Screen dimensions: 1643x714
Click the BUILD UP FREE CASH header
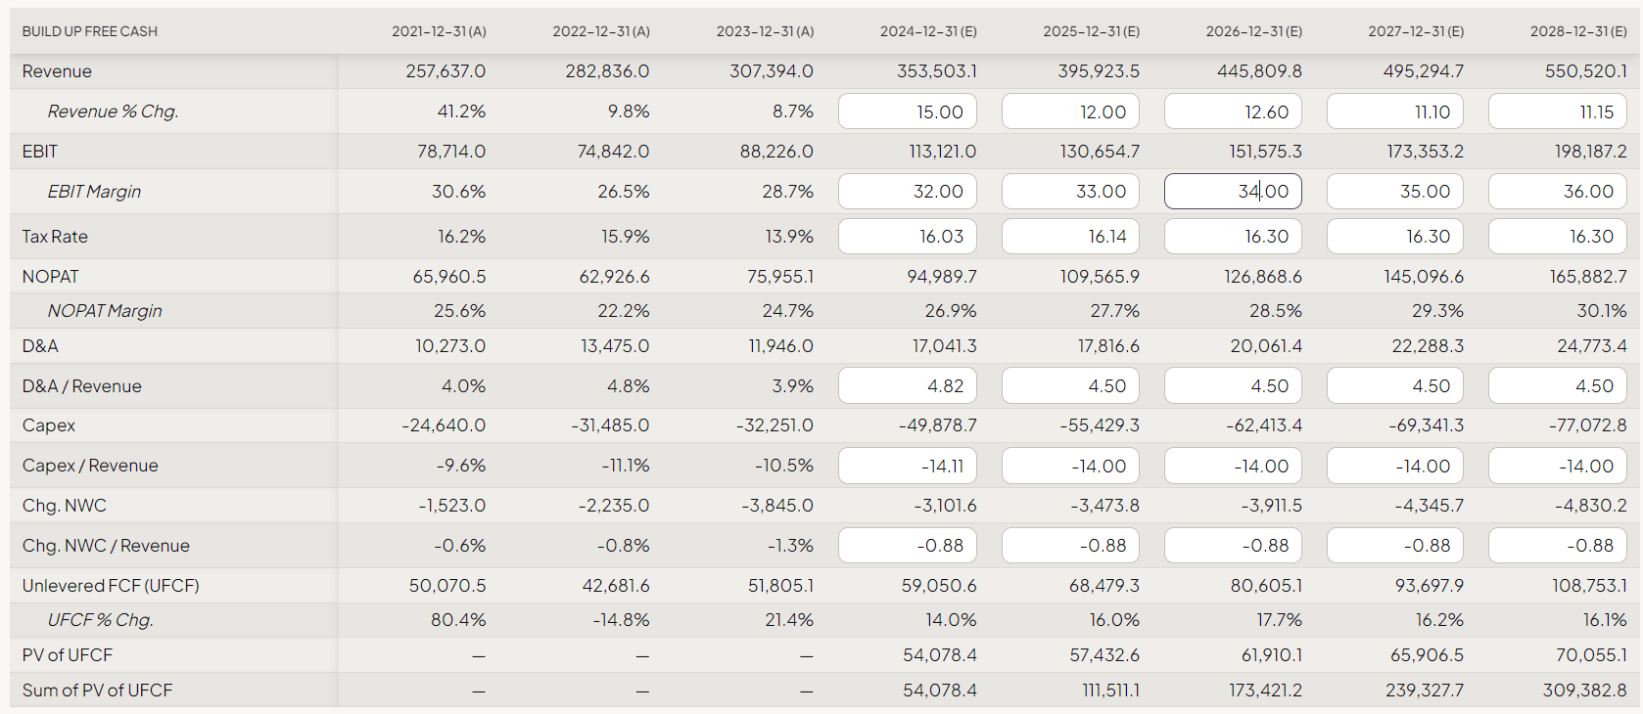pyautogui.click(x=90, y=31)
